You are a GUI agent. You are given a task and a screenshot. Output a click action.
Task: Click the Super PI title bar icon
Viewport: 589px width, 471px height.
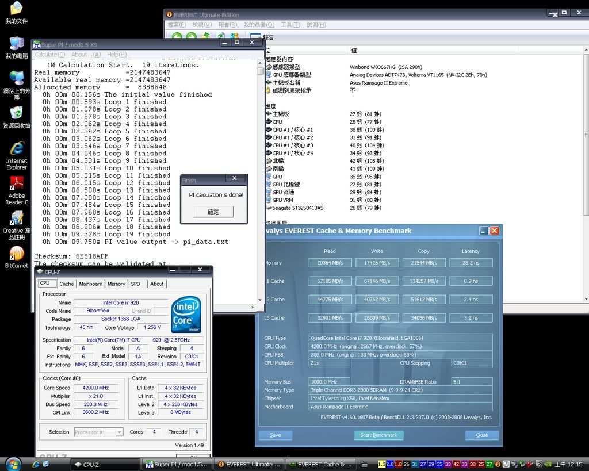(36, 44)
